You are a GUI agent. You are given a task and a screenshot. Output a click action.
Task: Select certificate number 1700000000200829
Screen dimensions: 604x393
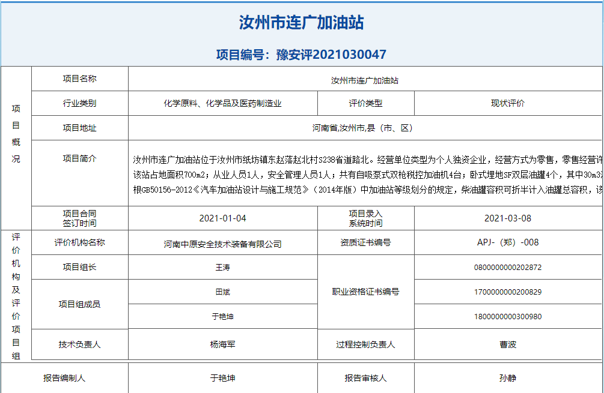[x=508, y=292]
